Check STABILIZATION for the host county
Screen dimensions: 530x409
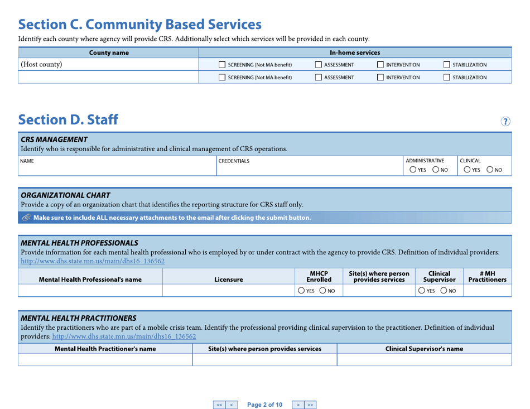447,64
